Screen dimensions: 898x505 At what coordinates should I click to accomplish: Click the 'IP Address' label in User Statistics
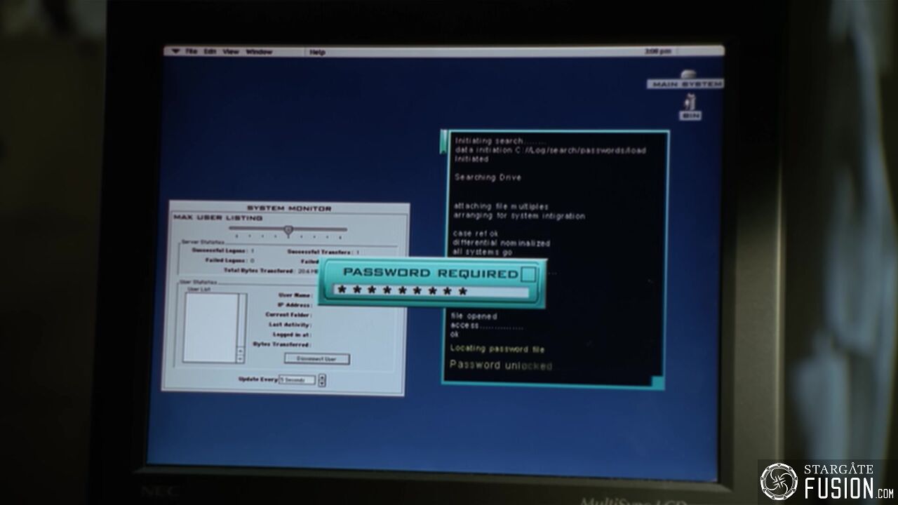pyautogui.click(x=295, y=305)
